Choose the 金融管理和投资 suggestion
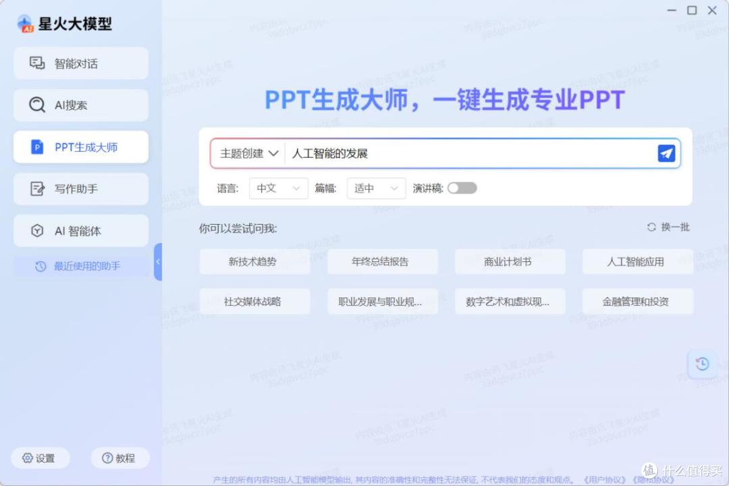729x486 pixels. (638, 301)
